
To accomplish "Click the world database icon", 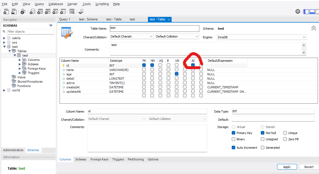I will (9, 90).
